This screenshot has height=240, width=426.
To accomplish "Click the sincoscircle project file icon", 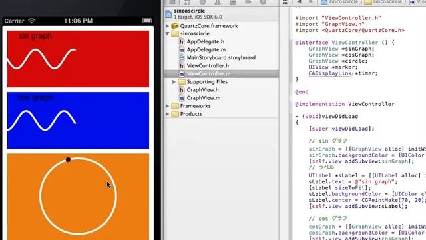I will 168,14.
